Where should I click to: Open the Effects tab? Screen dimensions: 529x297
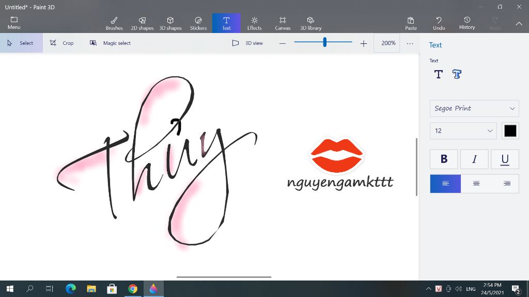(x=254, y=23)
